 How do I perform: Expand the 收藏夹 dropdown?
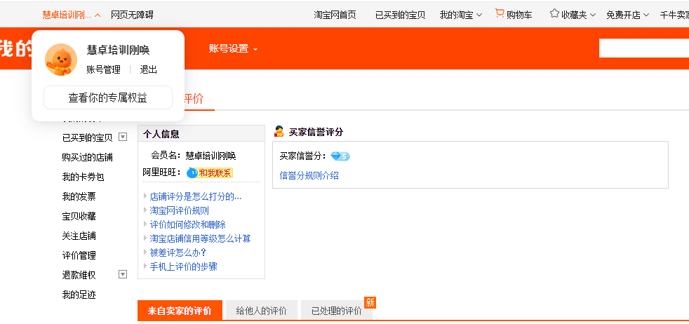(592, 15)
